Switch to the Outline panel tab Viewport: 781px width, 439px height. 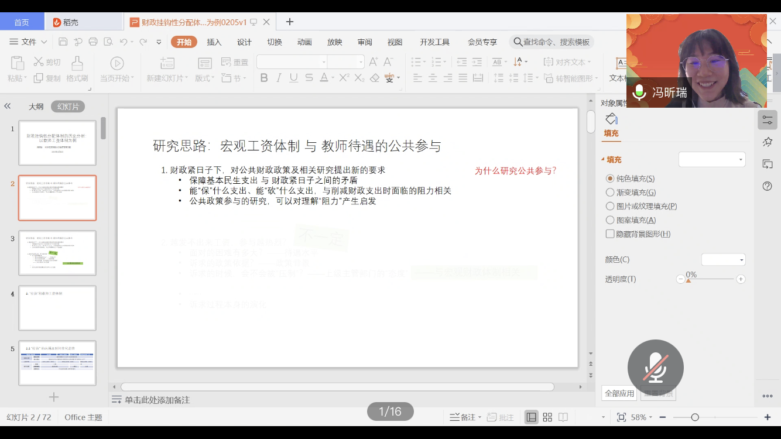(36, 107)
